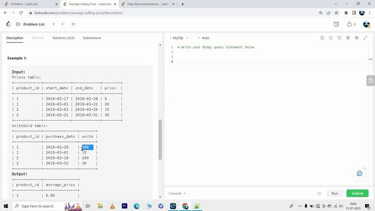Open editor keyboard shortcuts icon

point(348,38)
